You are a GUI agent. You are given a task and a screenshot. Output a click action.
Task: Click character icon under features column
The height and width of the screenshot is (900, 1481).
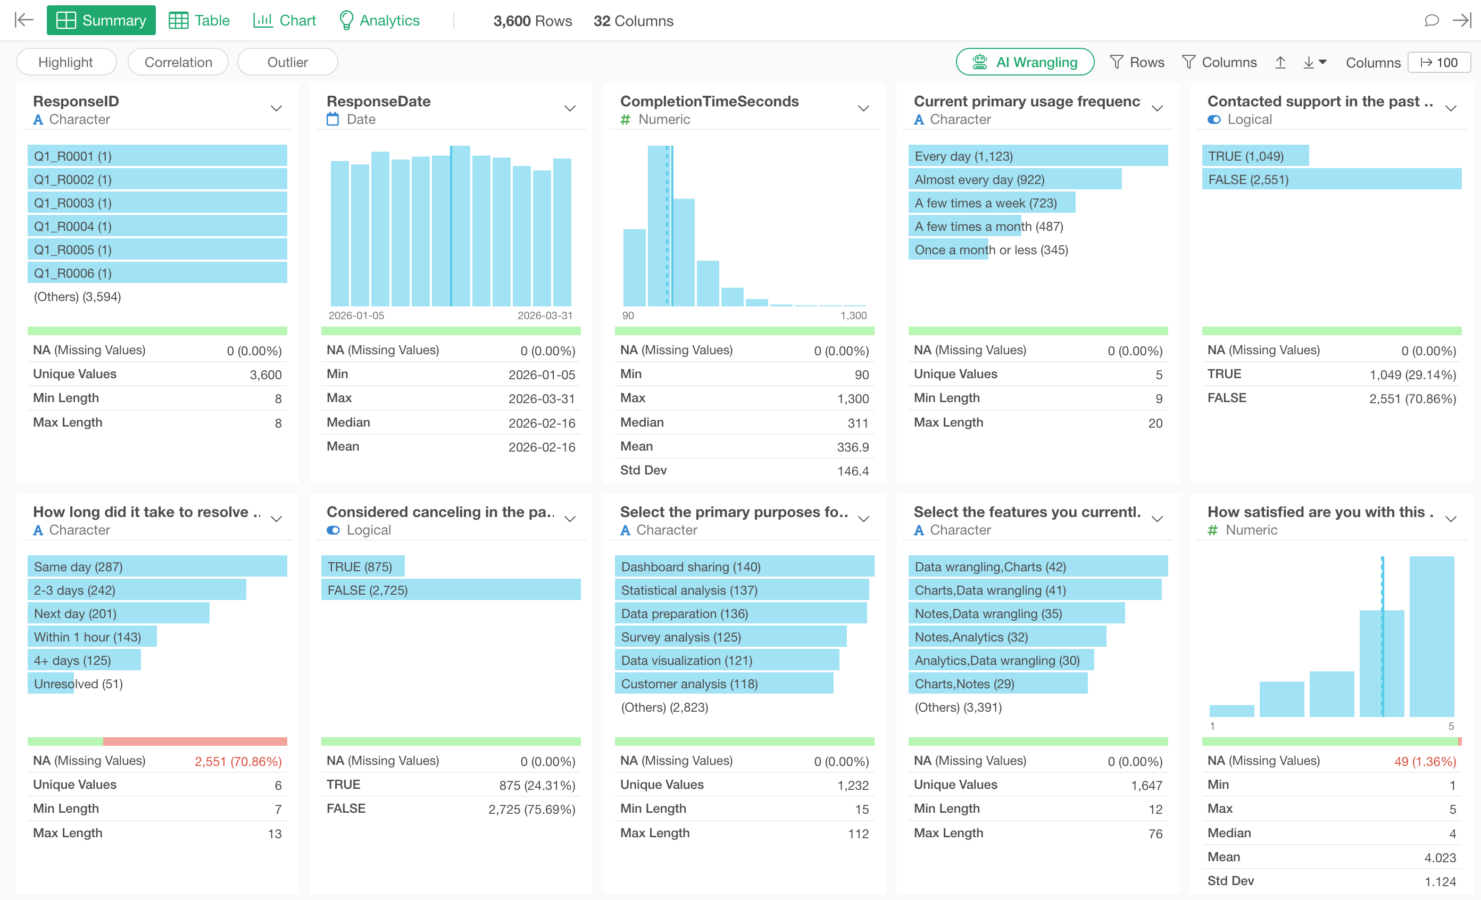918,530
